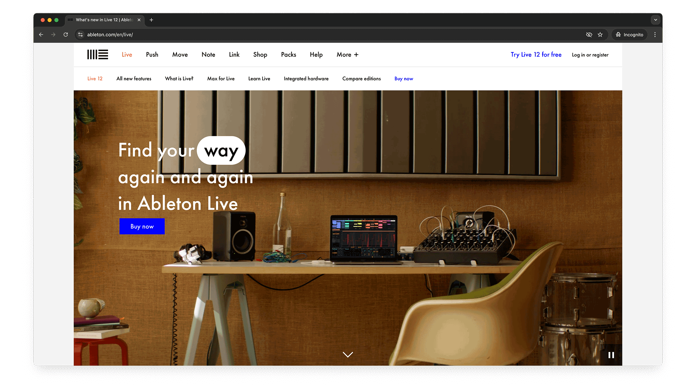Click the Ableton logo icon
The width and height of the screenshot is (696, 391).
click(97, 54)
